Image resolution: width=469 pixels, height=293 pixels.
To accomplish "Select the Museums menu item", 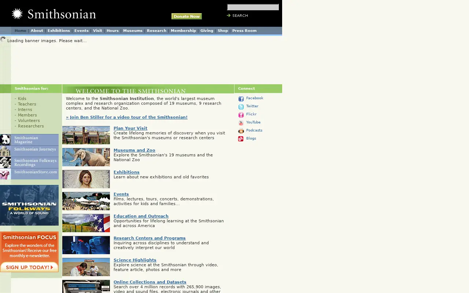I will point(133,31).
